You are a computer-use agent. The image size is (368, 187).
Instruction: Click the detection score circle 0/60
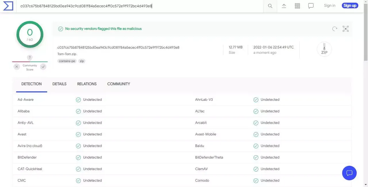coord(30,34)
